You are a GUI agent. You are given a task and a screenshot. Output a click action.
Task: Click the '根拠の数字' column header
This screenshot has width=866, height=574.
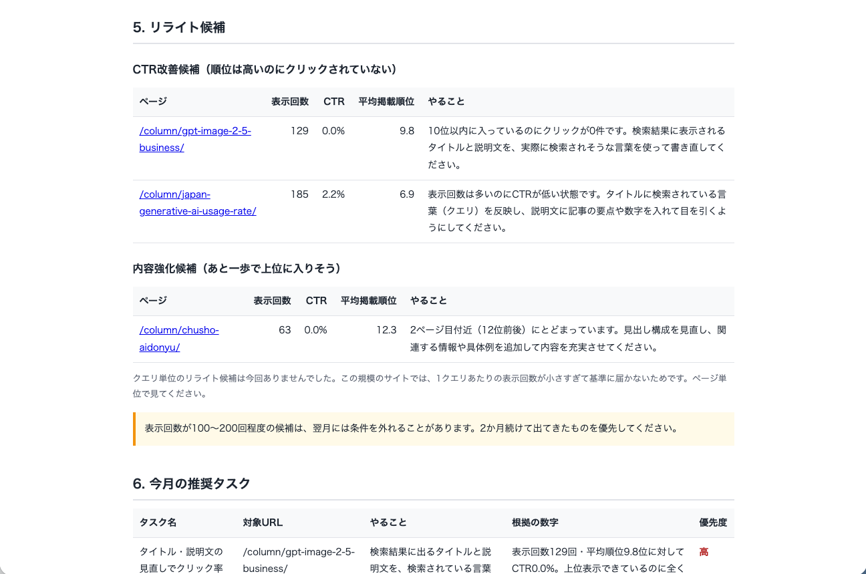pos(535,523)
